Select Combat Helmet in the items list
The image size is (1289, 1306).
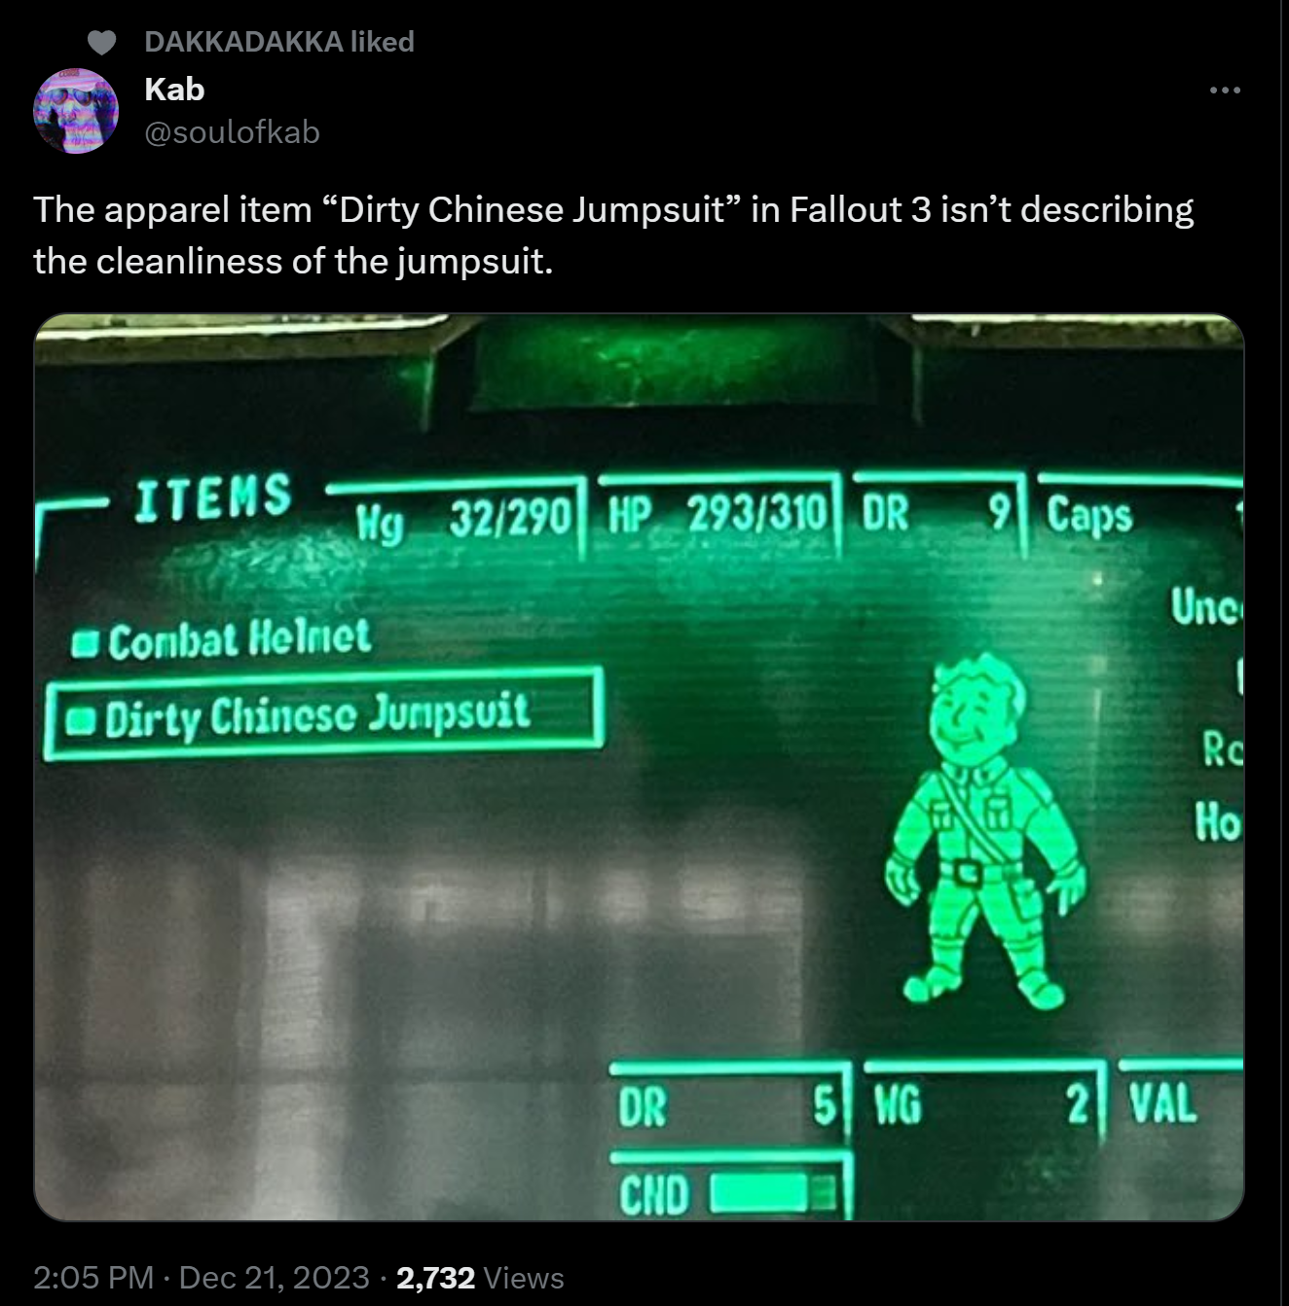pos(222,639)
